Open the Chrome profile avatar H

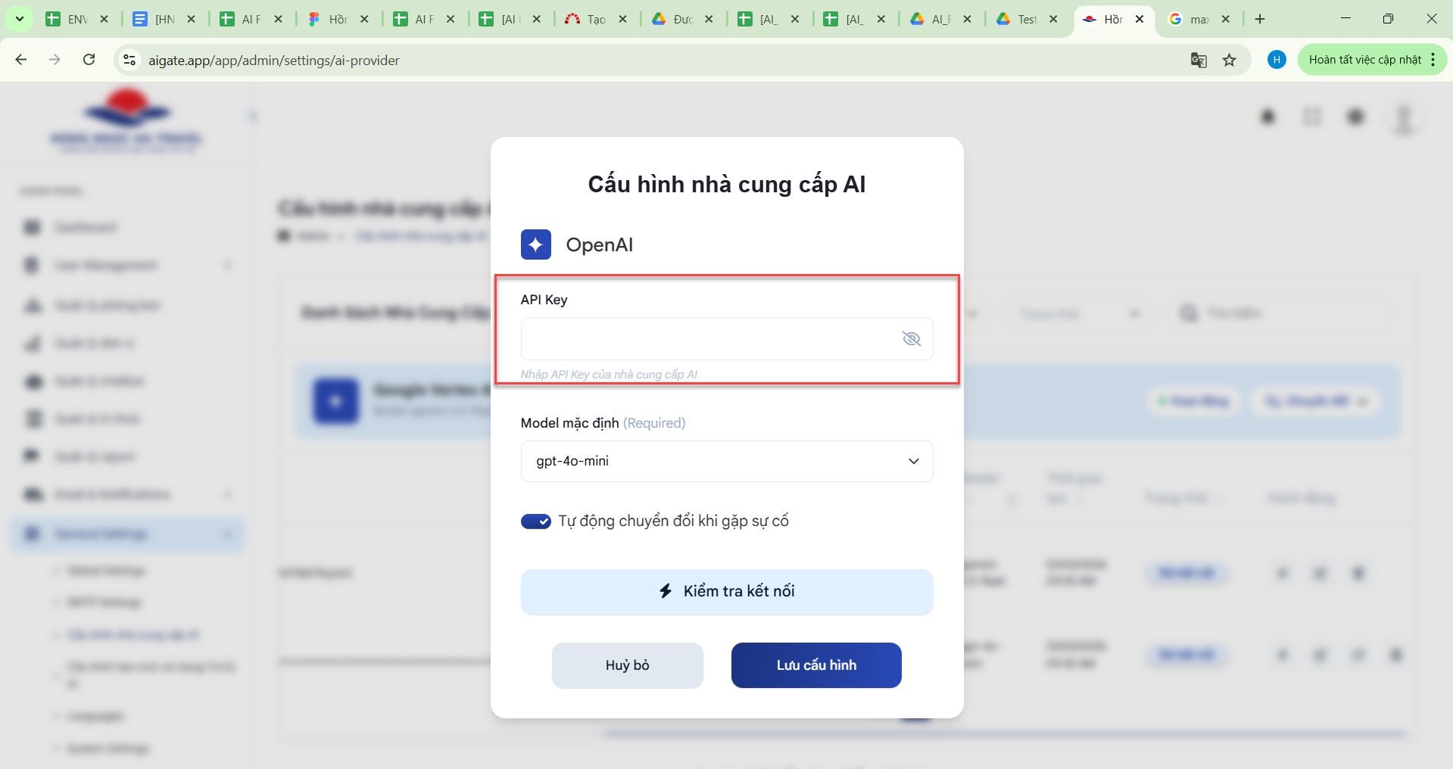tap(1277, 60)
